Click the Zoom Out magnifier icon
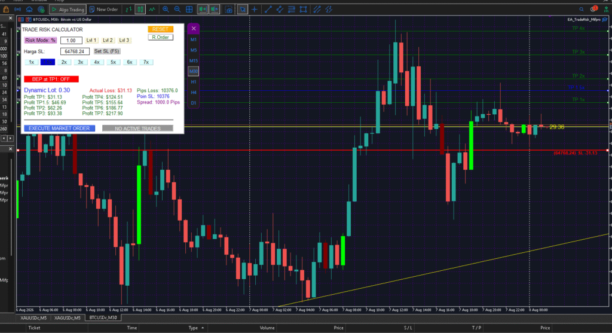This screenshot has width=612, height=333. point(177,10)
